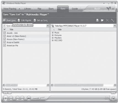Image resolution: width=118 pixels, height=103 pixels.
Task: Click the sync list horizontal scrollbar thumb
Action: point(12,85)
